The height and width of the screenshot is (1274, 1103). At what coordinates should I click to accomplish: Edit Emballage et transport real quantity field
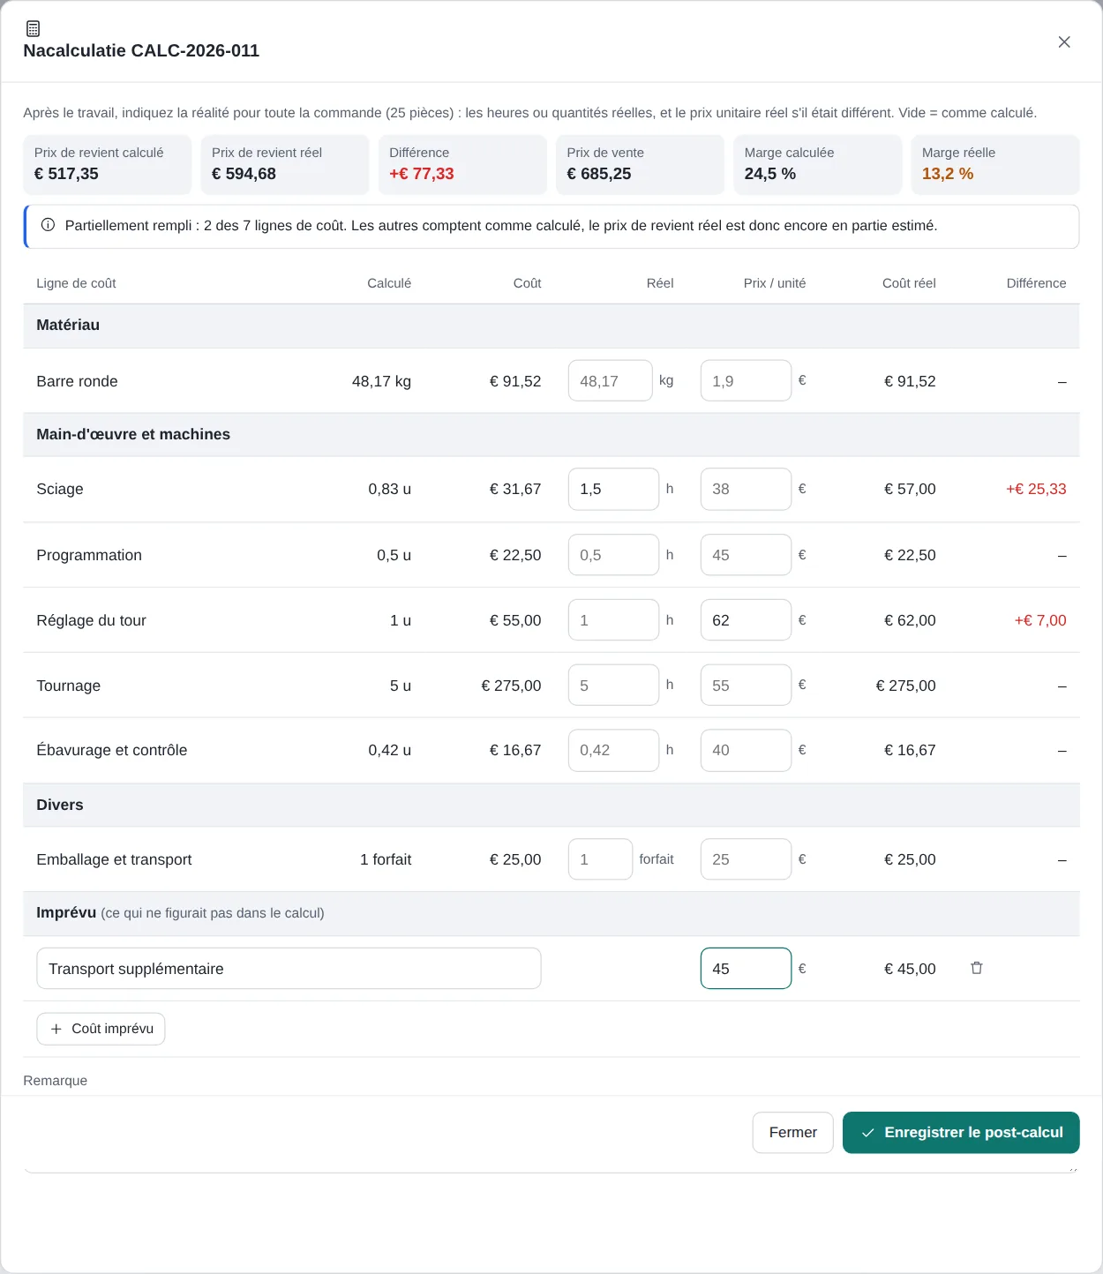600,859
